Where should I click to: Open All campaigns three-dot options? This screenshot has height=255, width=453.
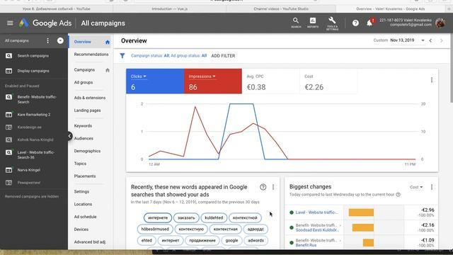pyautogui.click(x=47, y=41)
